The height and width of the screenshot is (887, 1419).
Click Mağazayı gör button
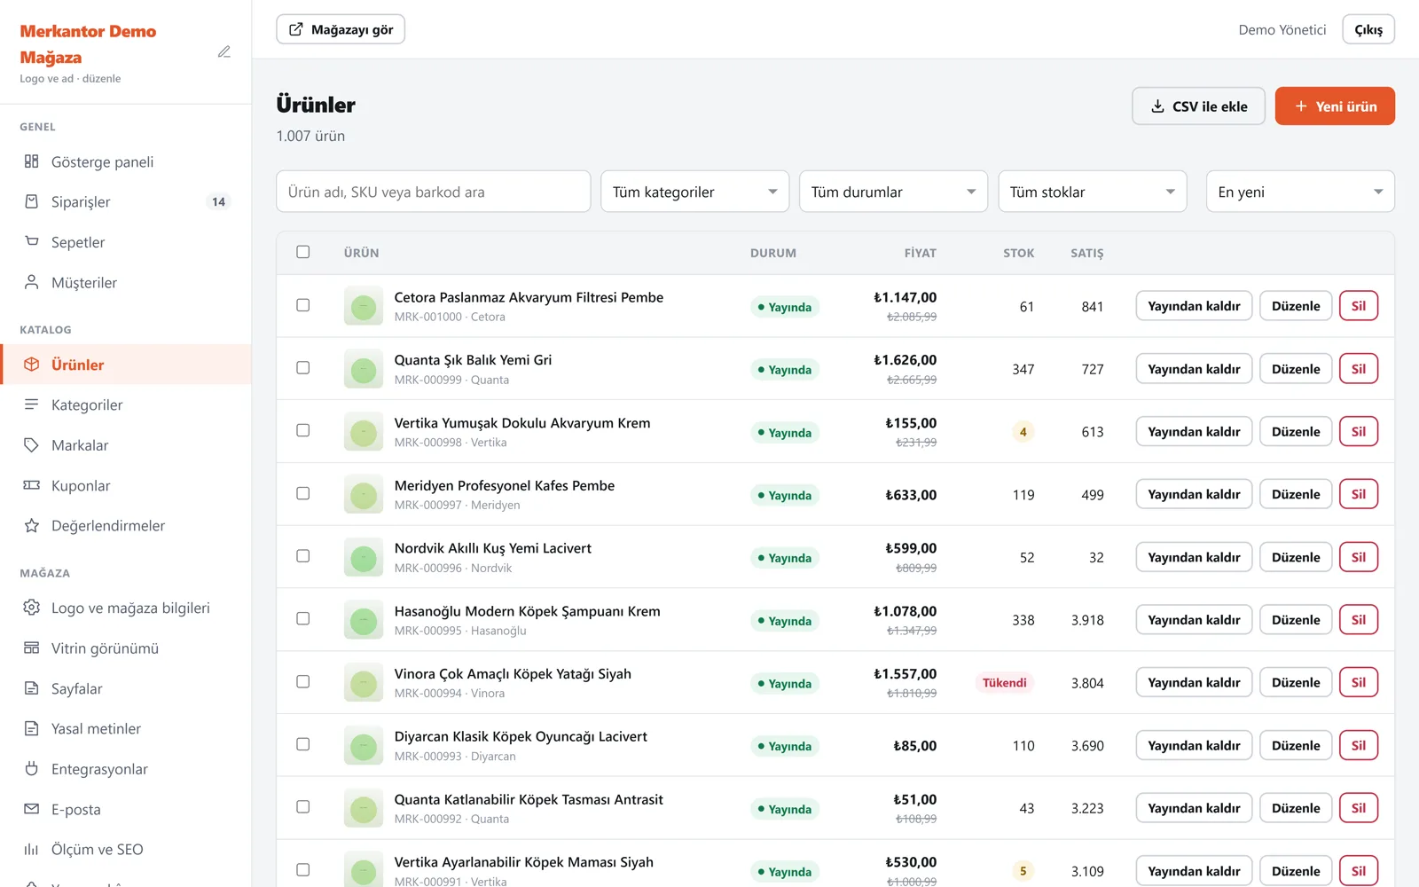[341, 29]
